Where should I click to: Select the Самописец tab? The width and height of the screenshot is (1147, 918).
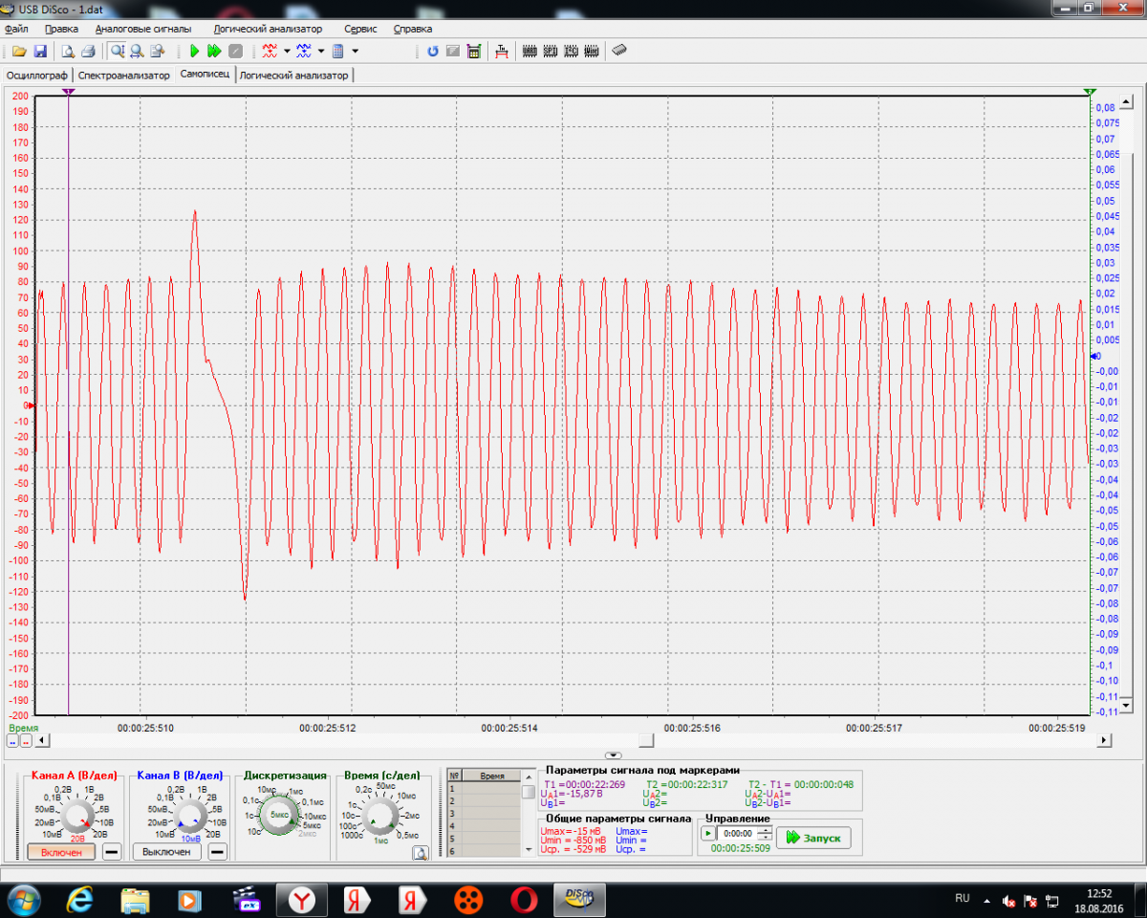[205, 74]
